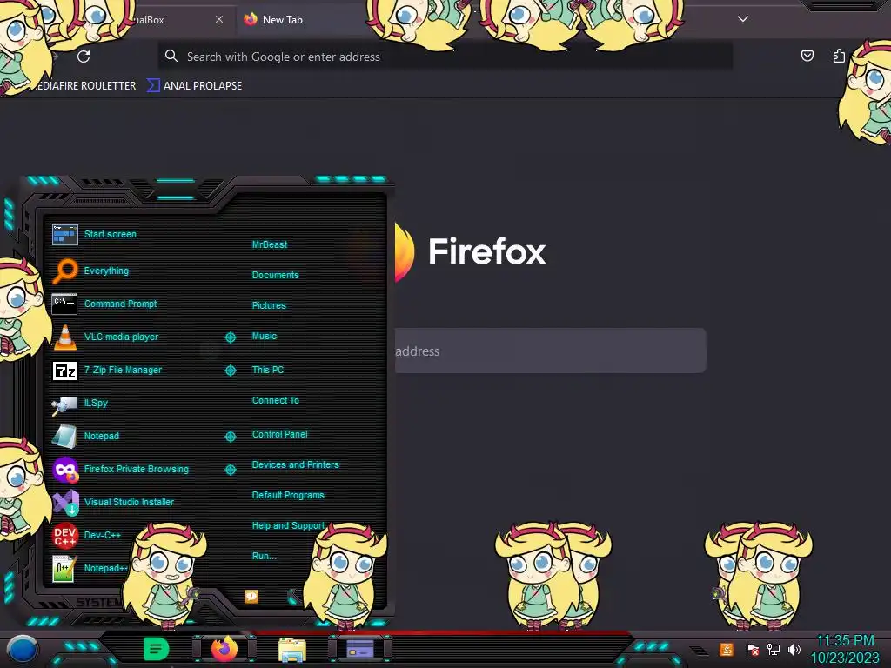
Task: Open This PC from the start menu
Action: click(268, 370)
